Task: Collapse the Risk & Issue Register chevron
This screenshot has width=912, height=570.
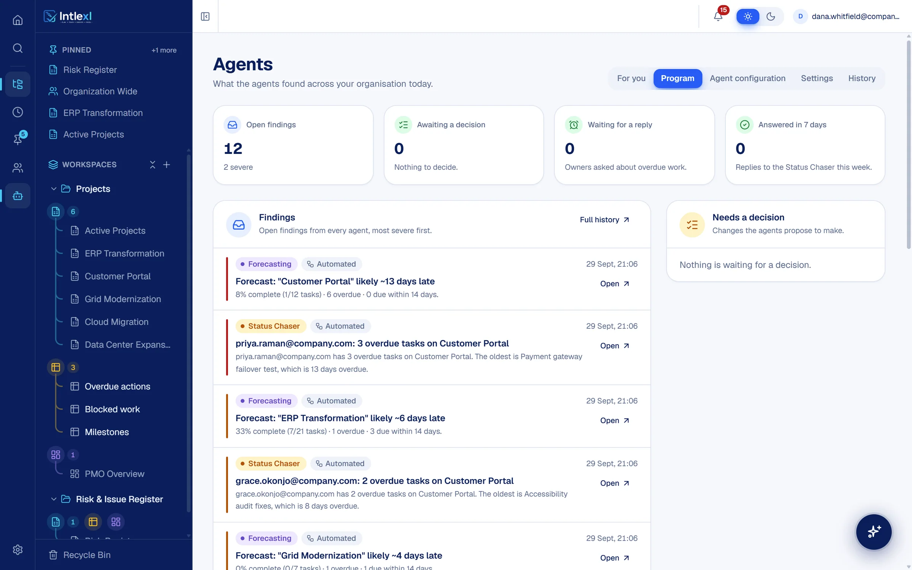Action: coord(54,499)
